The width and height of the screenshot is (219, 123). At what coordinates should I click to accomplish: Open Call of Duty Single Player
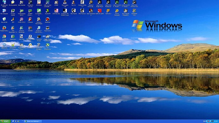99,4
